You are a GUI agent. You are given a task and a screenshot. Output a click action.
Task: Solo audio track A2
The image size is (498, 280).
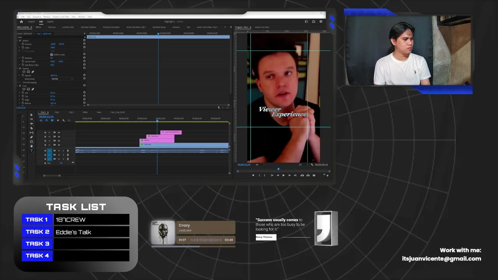click(63, 155)
